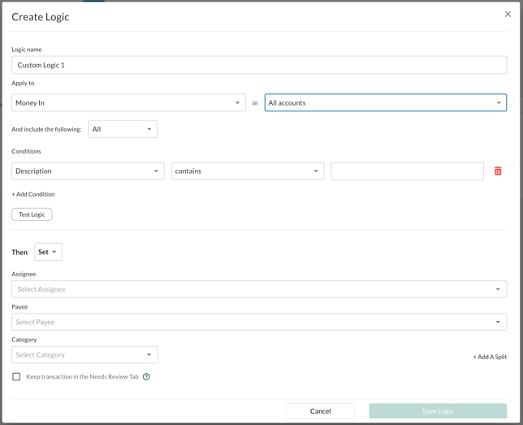
Task: Expand the All accounts dropdown
Action: point(385,103)
